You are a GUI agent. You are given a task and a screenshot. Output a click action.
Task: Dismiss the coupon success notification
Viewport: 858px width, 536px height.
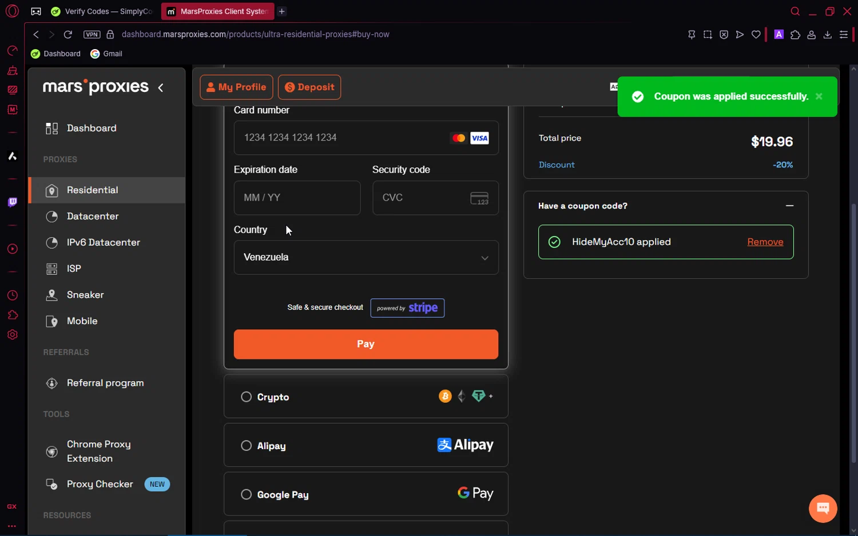coord(819,97)
